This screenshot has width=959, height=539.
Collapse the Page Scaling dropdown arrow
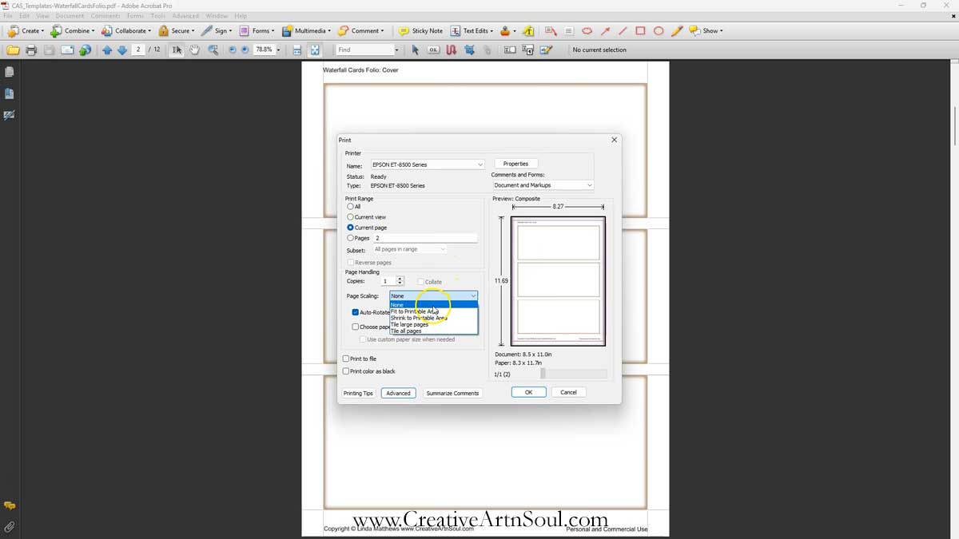[473, 296]
